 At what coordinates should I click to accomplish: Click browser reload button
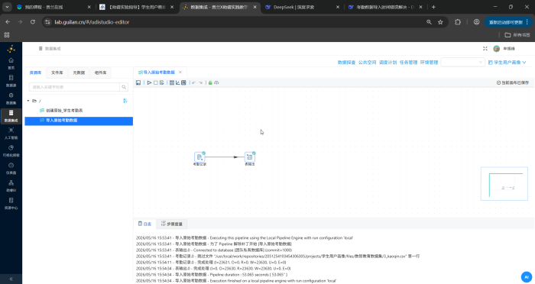click(x=33, y=22)
